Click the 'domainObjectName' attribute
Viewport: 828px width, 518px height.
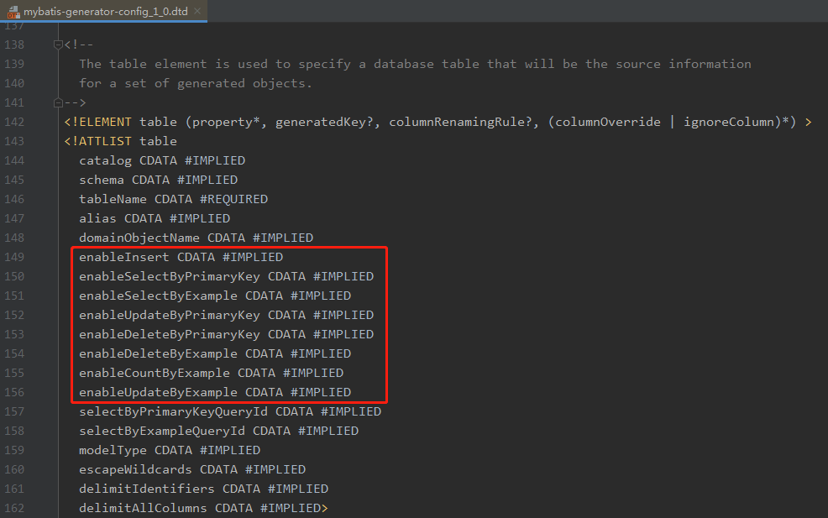coord(139,238)
